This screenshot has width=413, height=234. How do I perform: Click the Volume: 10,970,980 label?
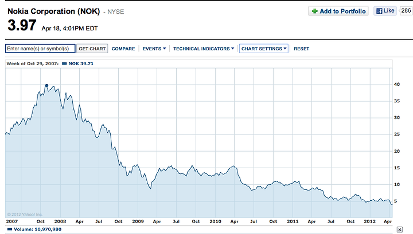(x=37, y=229)
